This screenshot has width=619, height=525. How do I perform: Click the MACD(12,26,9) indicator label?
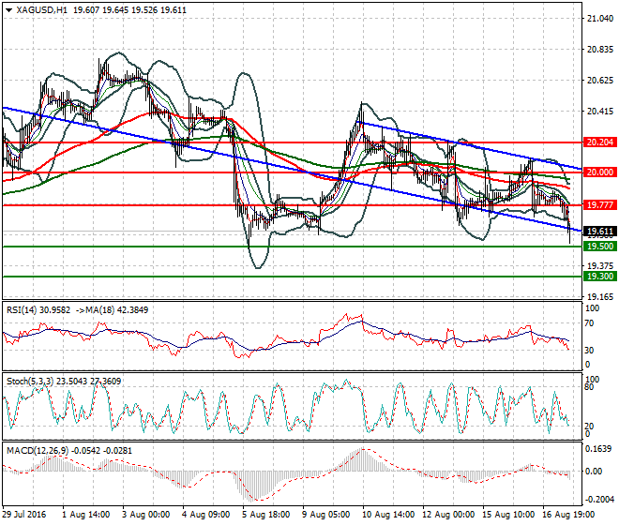38,451
